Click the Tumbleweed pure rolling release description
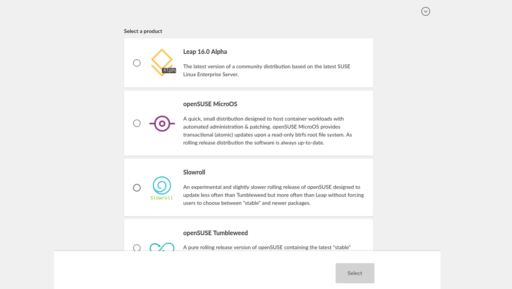Viewport: 512px width, 289px height. click(267, 247)
